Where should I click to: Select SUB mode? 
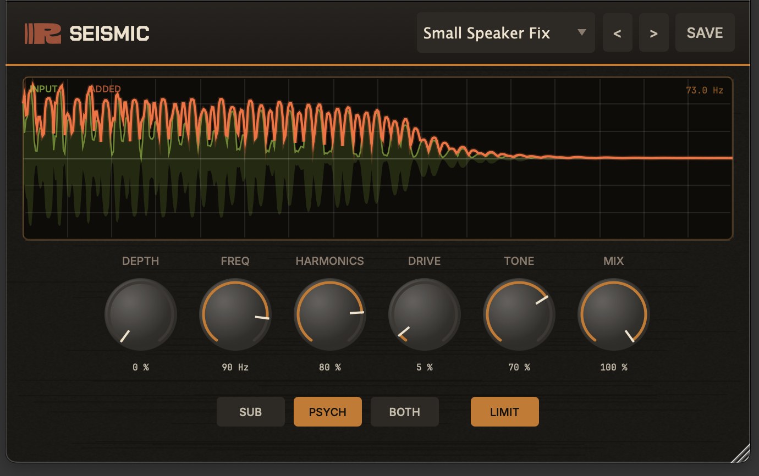point(251,412)
